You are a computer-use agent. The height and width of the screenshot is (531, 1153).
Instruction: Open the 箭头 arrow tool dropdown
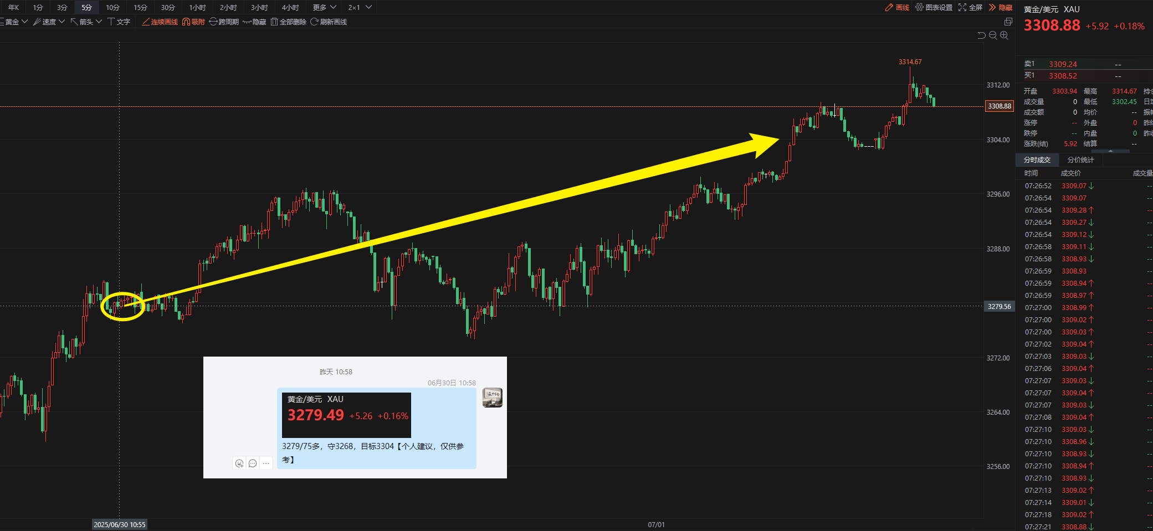coord(86,22)
